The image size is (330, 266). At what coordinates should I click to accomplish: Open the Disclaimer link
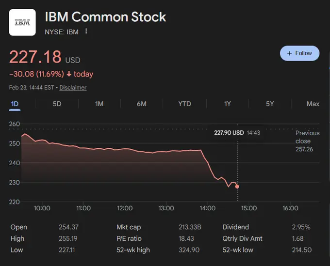pyautogui.click(x=73, y=88)
